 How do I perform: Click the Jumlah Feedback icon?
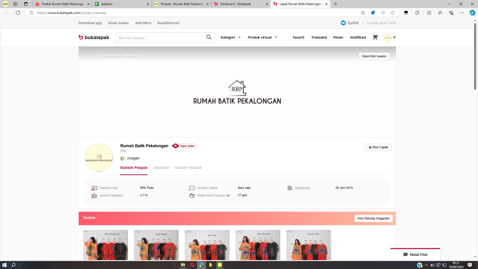[x=94, y=195]
